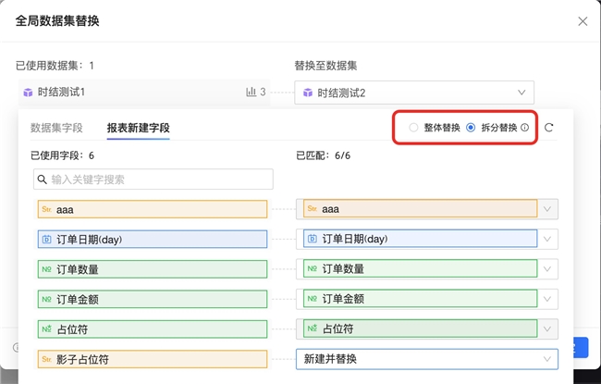
Task: Select the left aaa used field
Action: (x=153, y=210)
